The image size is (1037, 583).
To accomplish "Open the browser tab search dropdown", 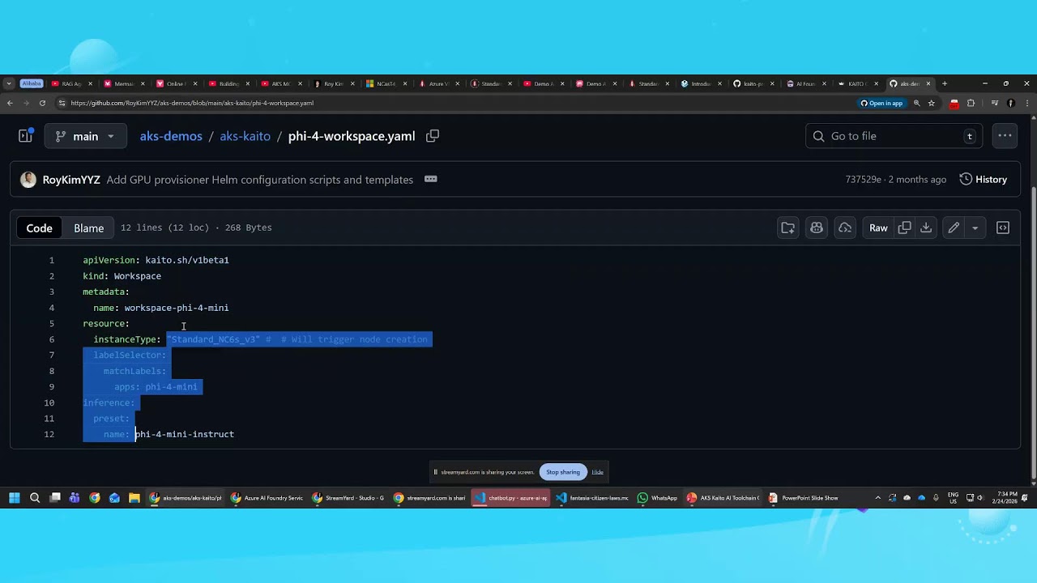I will [9, 83].
